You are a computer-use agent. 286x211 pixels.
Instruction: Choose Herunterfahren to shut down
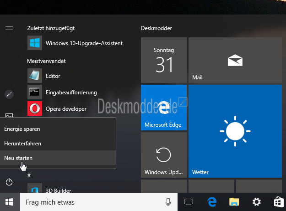click(x=58, y=144)
